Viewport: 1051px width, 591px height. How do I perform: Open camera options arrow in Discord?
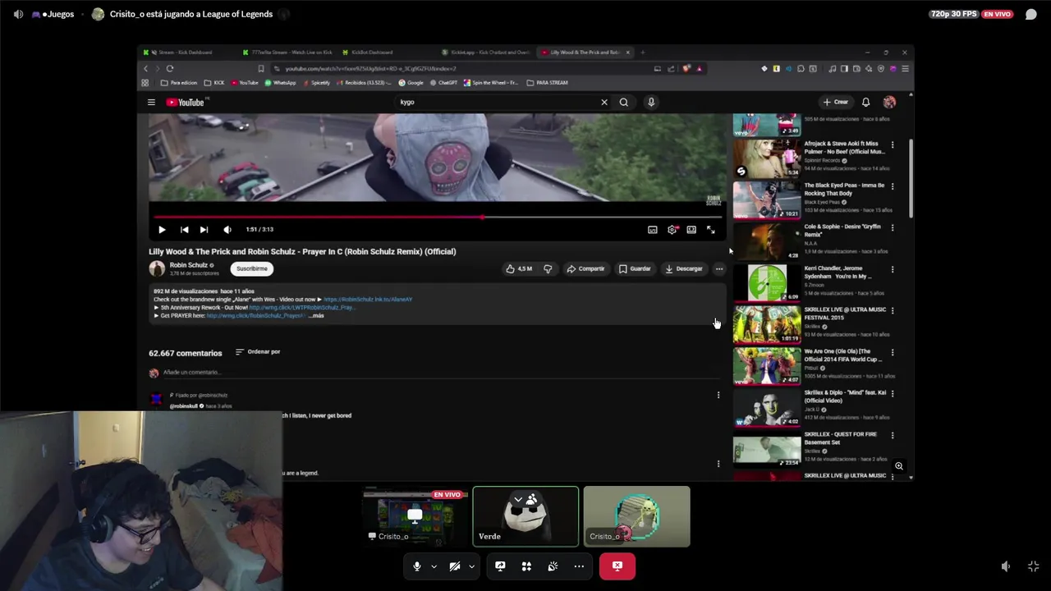coord(471,566)
